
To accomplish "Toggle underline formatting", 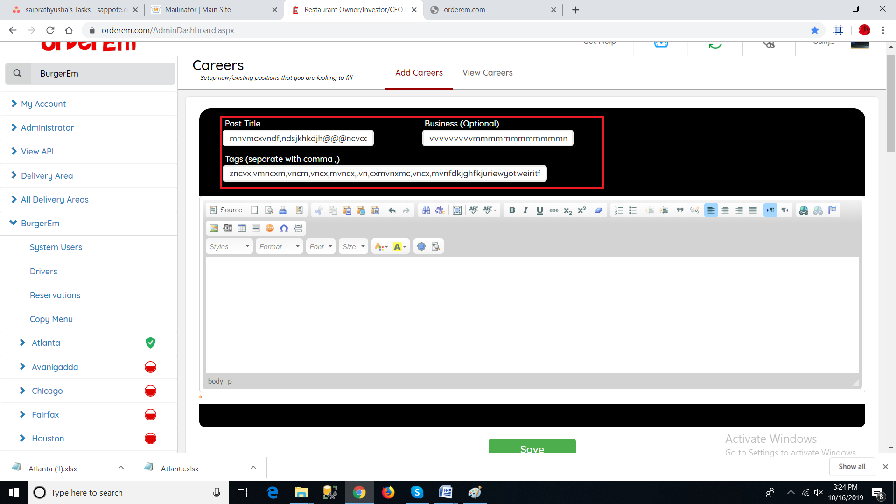I will click(x=539, y=210).
